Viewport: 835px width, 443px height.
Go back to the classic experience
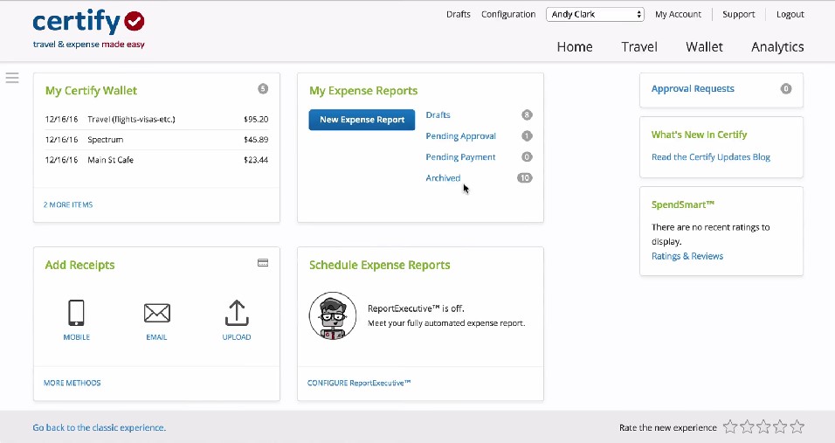point(99,427)
